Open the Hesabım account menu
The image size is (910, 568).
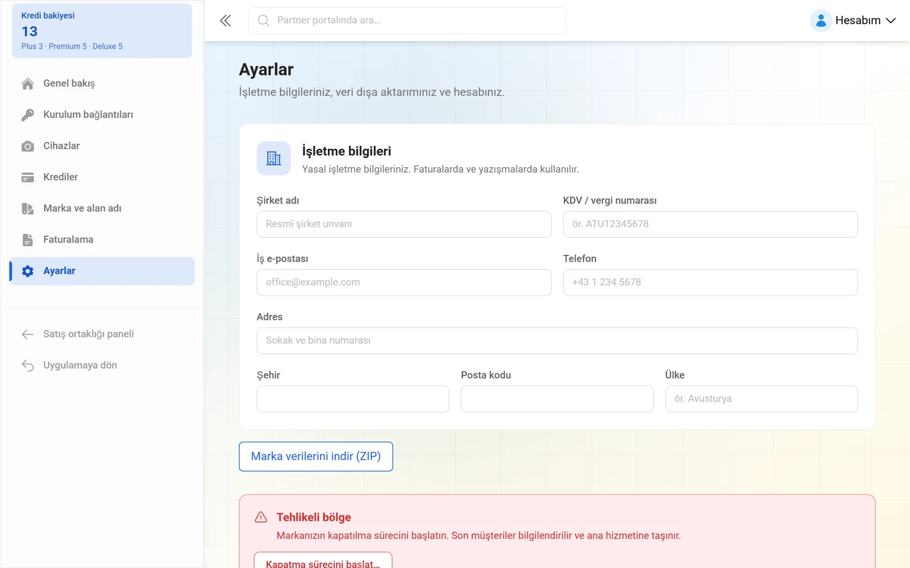tap(854, 21)
